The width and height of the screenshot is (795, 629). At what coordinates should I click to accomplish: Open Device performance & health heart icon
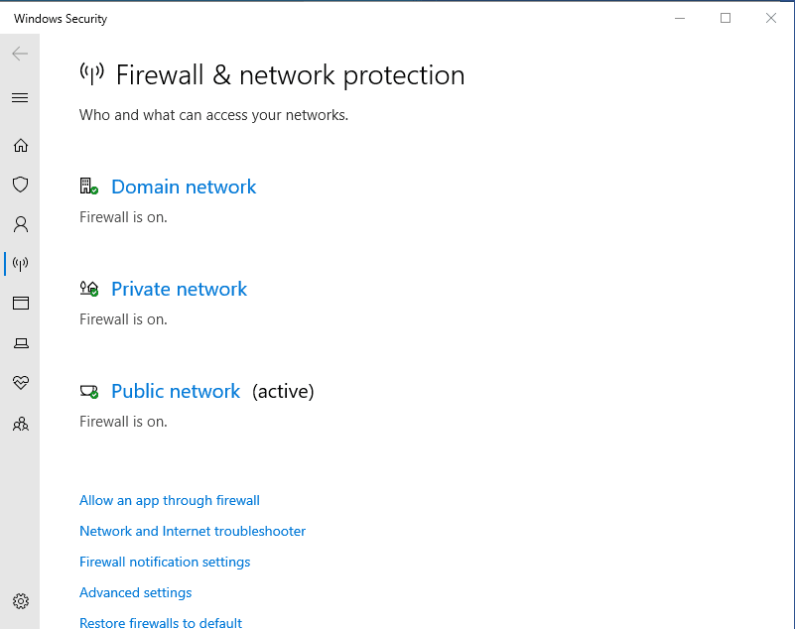pyautogui.click(x=20, y=383)
